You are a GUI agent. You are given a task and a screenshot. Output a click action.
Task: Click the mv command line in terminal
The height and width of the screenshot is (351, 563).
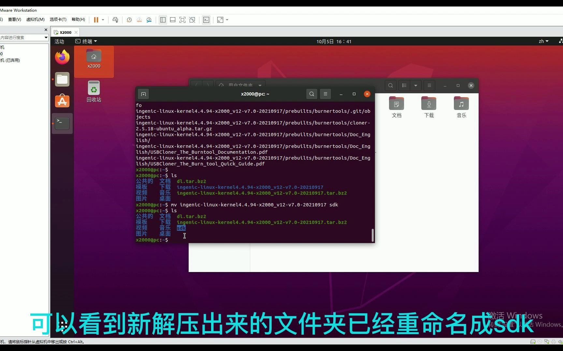pos(237,205)
